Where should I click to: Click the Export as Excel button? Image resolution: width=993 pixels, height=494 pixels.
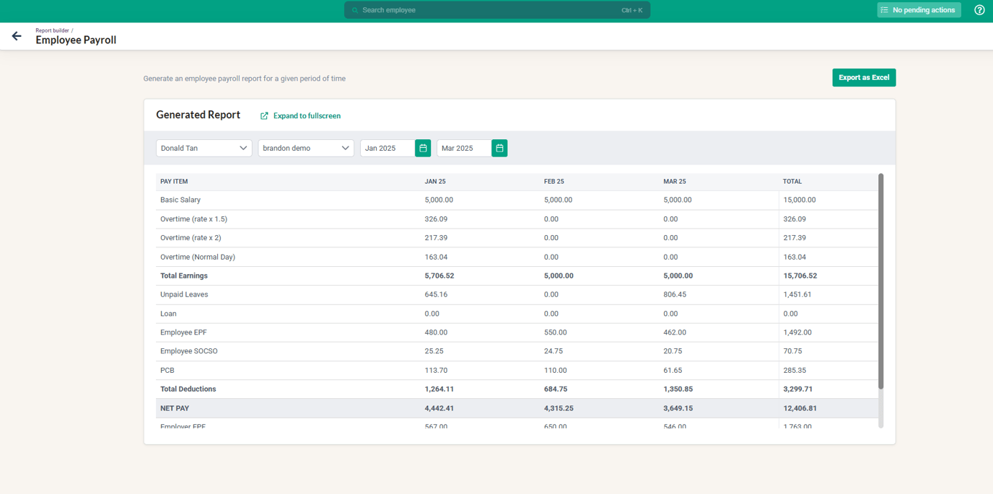click(864, 77)
